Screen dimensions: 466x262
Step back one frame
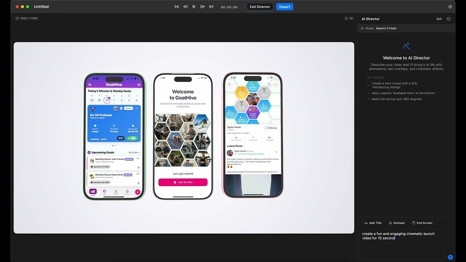point(185,7)
